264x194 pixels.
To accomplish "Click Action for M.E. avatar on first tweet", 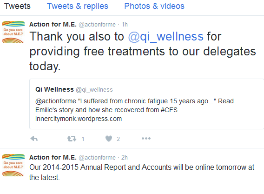I will coord(13,32).
